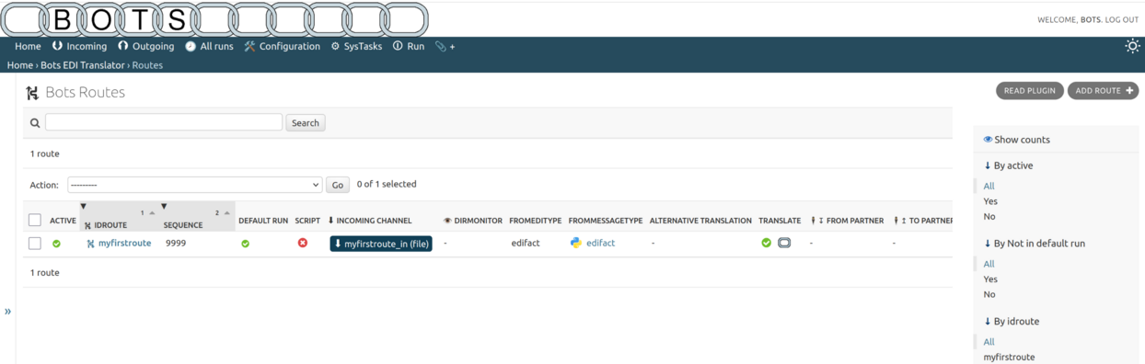Click the red Script cross icon for myfirstroute
This screenshot has width=1145, height=364.
303,243
